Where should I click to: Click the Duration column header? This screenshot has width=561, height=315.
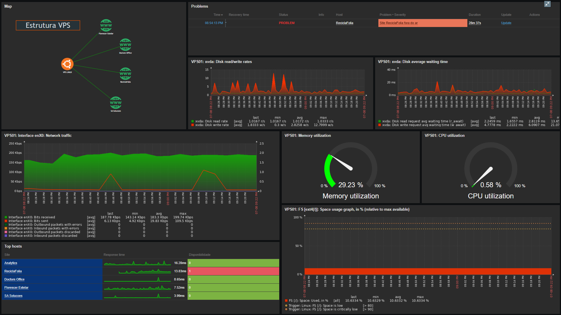point(475,15)
